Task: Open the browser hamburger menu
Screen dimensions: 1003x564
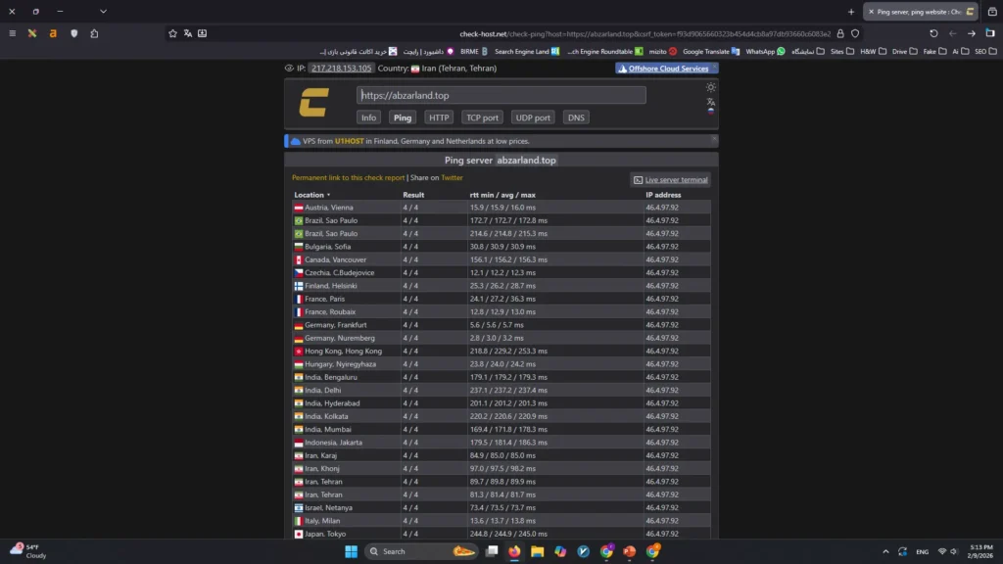Action: click(x=12, y=33)
